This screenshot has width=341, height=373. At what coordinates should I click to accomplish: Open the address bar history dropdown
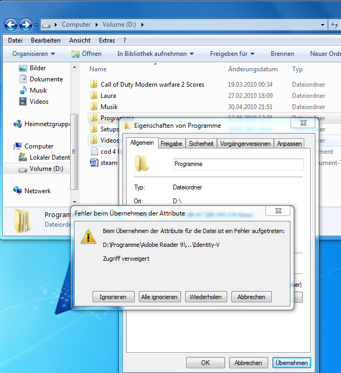pos(322,24)
